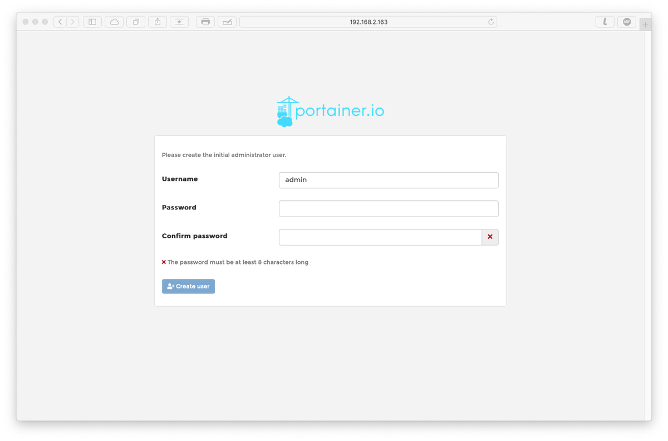Show tab overview icon

pyautogui.click(x=136, y=22)
